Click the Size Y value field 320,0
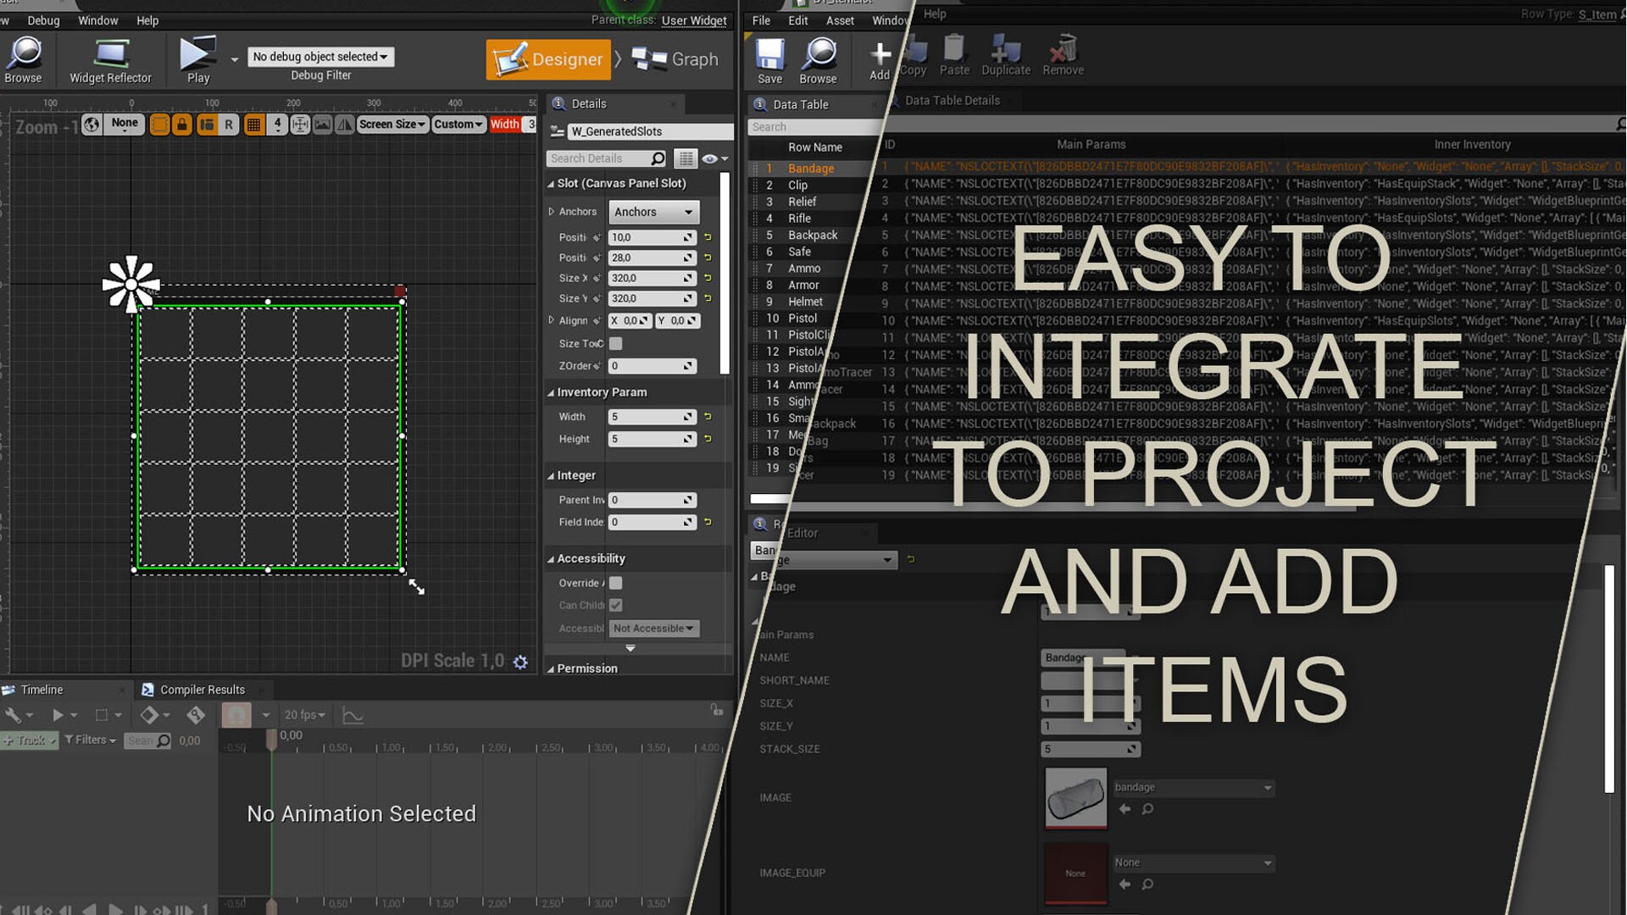The image size is (1627, 915). (651, 298)
